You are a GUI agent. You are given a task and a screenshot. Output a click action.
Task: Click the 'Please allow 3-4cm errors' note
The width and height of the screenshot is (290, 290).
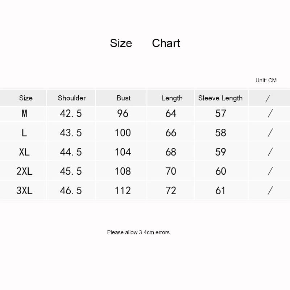pyautogui.click(x=139, y=232)
